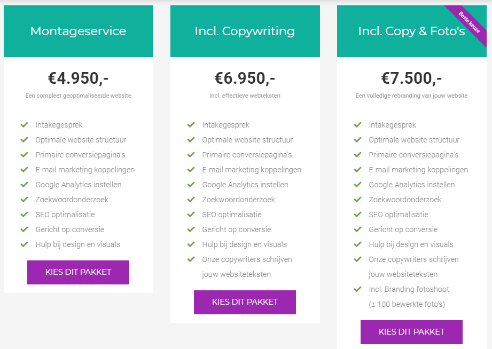Click E-mail marketing koppelingen in Montageservice list
The height and width of the screenshot is (349, 492).
(85, 170)
